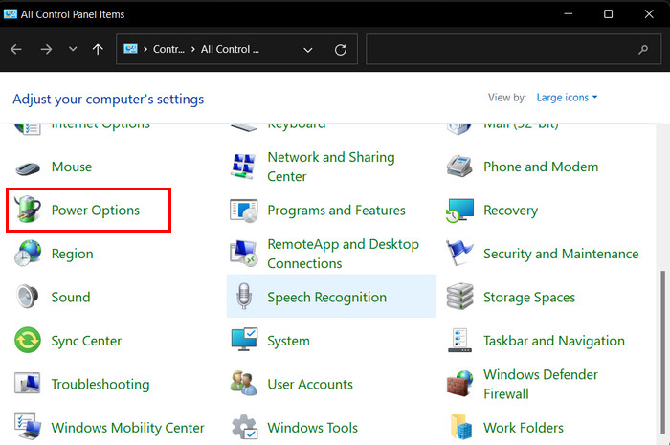The height and width of the screenshot is (445, 670).
Task: Open the Sync Center link
Action: point(86,341)
